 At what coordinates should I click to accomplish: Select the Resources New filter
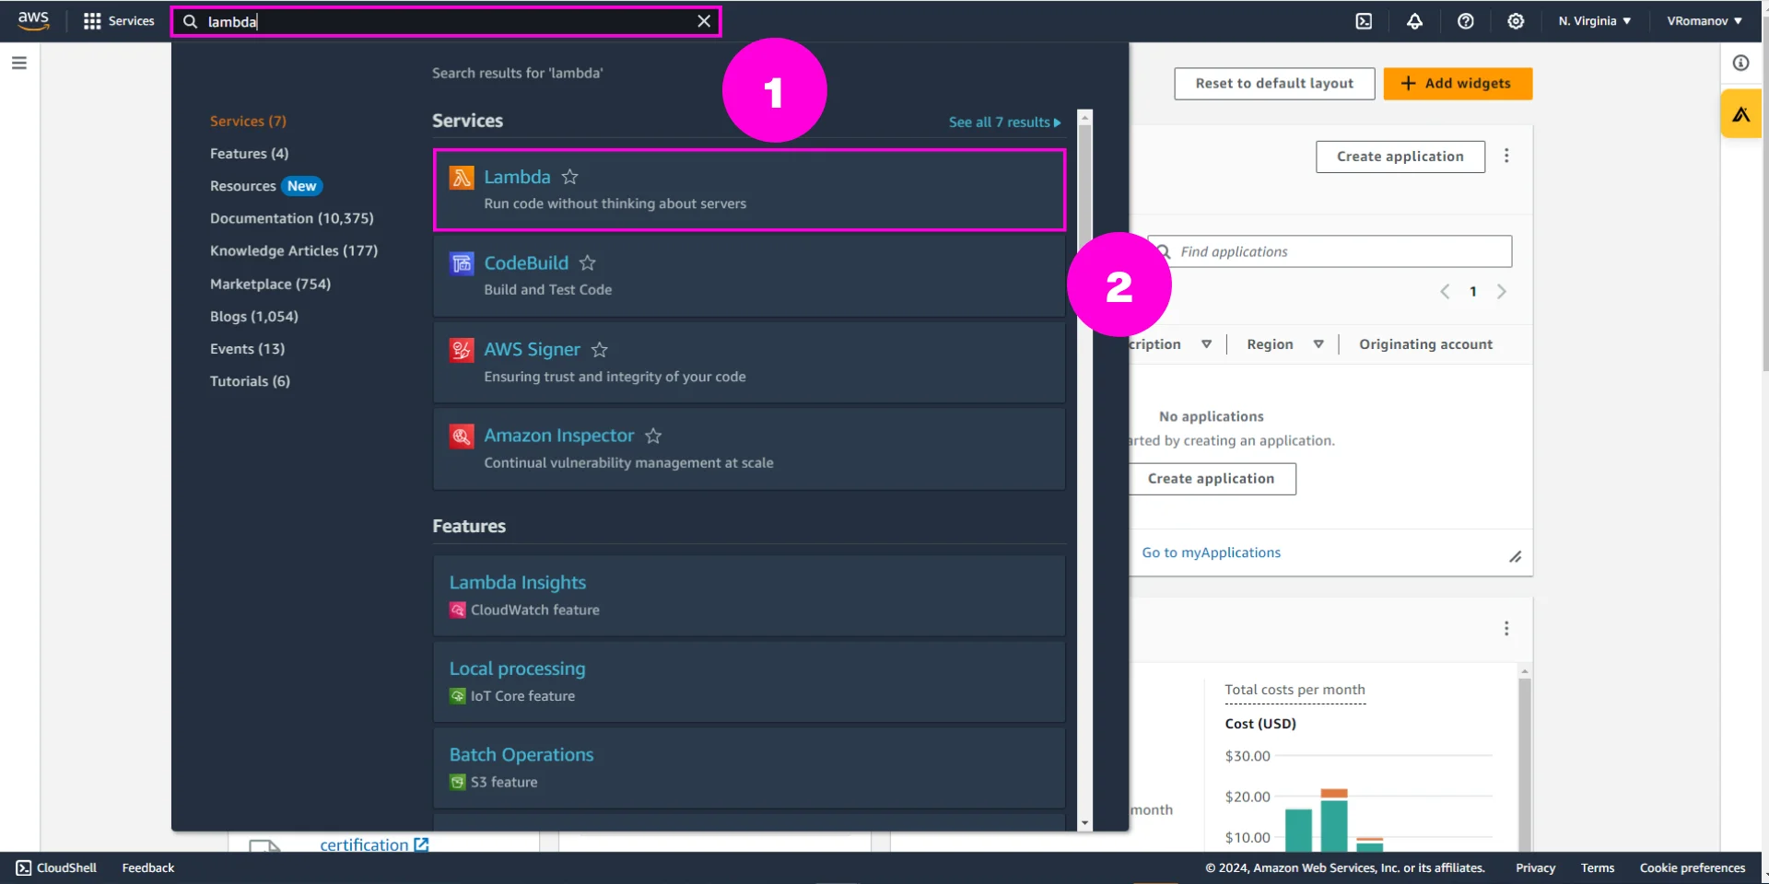point(265,186)
